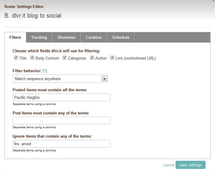The width and height of the screenshot is (215, 176).
Task: Select the Filters tab
Action: click(x=15, y=37)
